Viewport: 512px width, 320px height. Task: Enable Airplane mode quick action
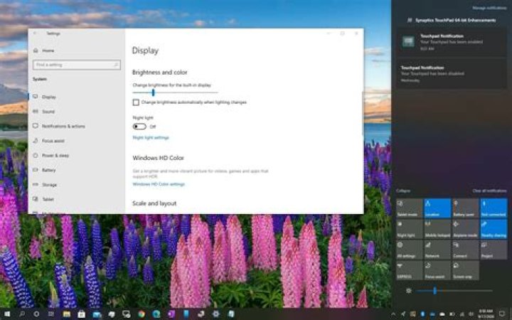pos(465,229)
